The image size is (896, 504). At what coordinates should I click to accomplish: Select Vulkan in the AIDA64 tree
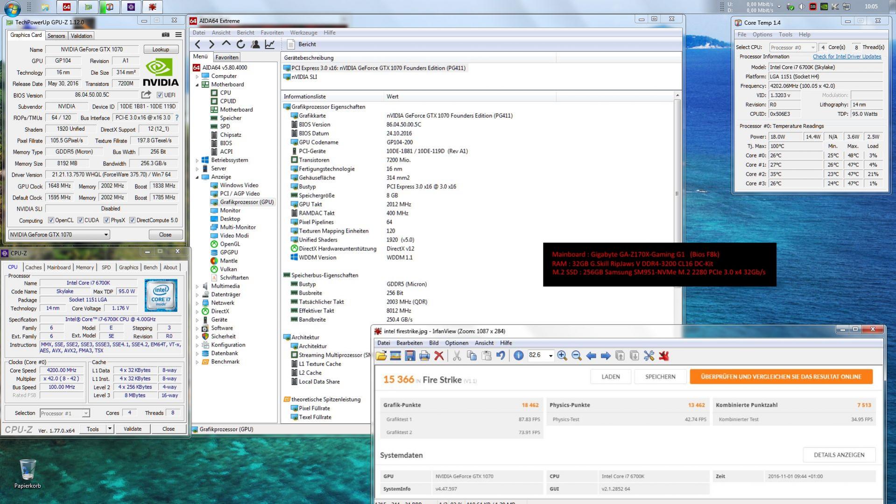coord(228,270)
